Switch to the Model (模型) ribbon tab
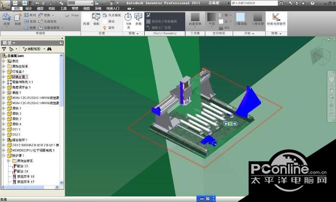The height and width of the screenshot is (202, 336). click(x=40, y=9)
